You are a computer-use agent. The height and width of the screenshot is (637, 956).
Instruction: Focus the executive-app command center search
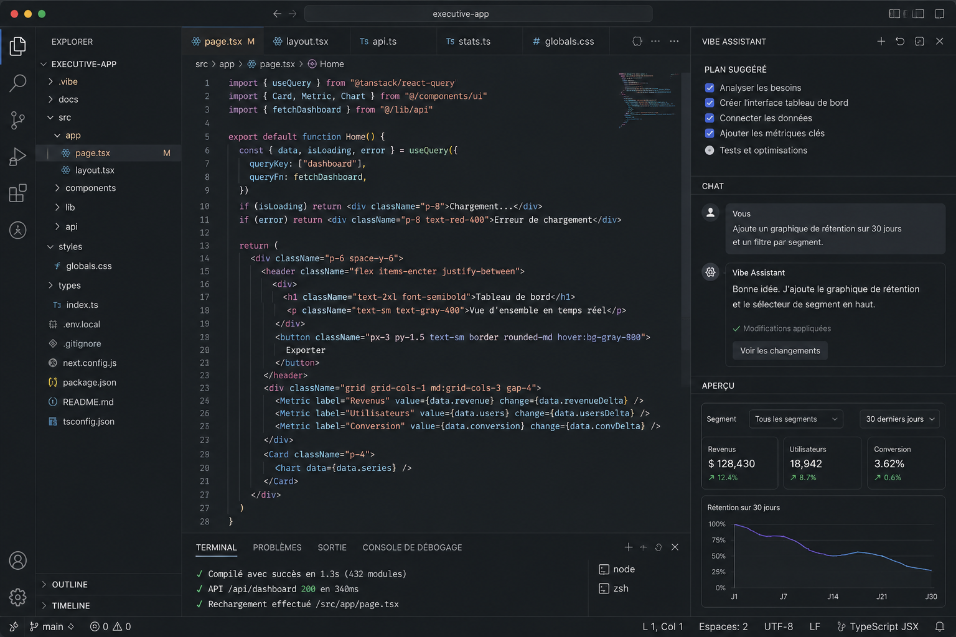coord(478,14)
